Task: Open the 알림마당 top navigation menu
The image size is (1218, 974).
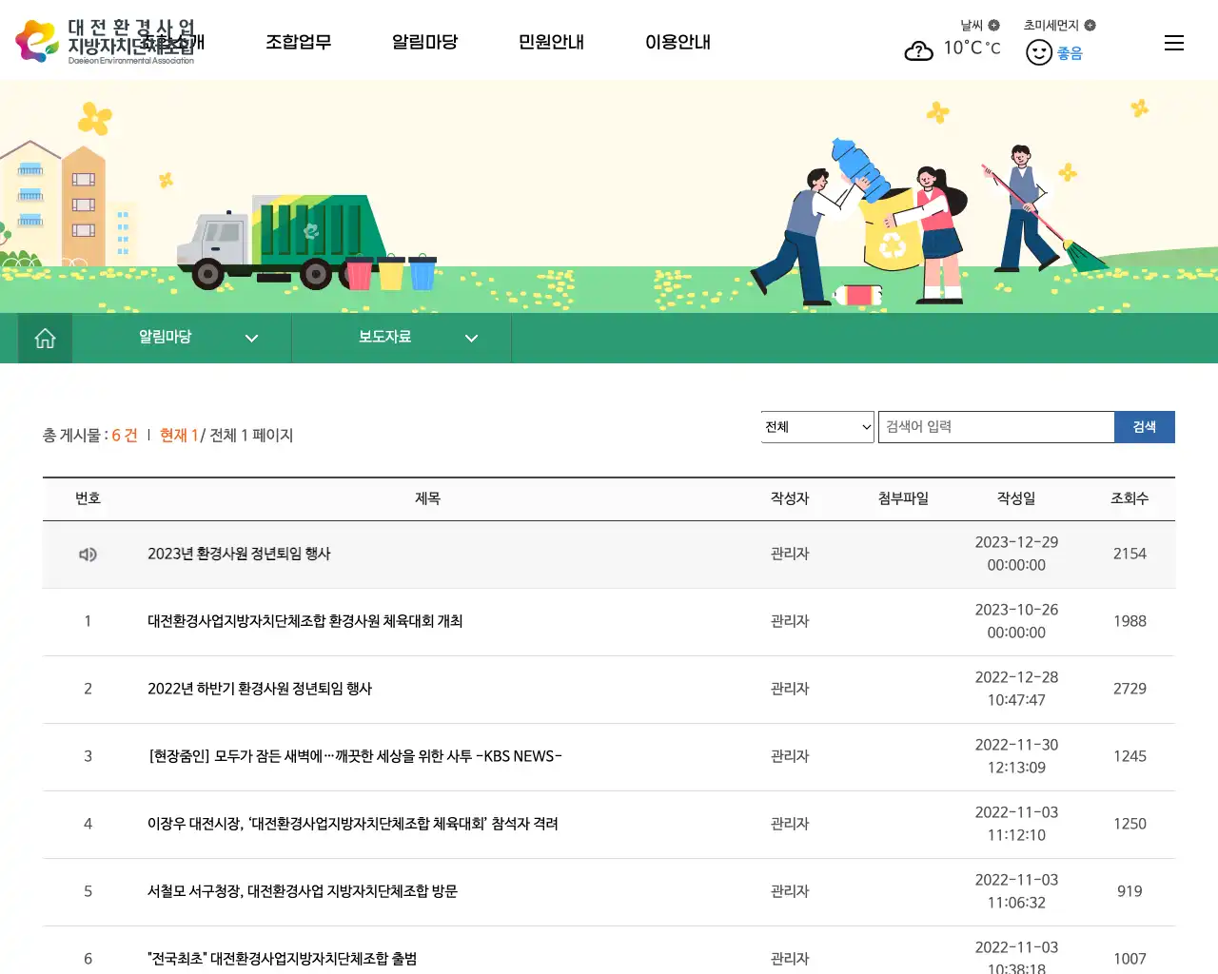Action: click(424, 42)
